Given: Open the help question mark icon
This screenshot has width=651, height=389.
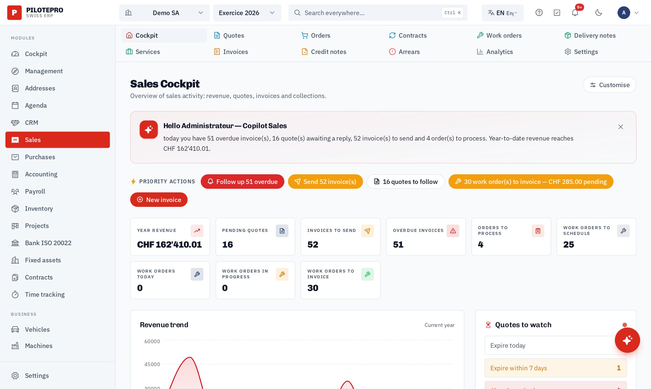Looking at the screenshot, I should click(539, 13).
